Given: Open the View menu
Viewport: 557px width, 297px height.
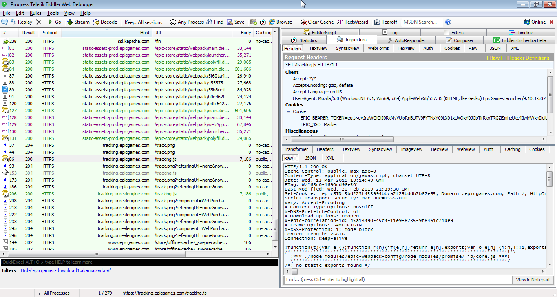Looking at the screenshot, I should [69, 13].
